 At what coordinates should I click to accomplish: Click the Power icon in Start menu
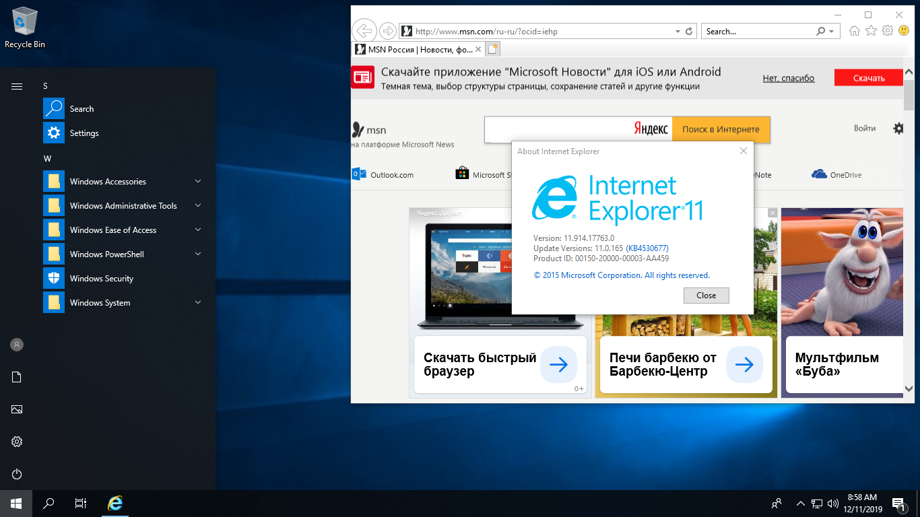coord(17,474)
